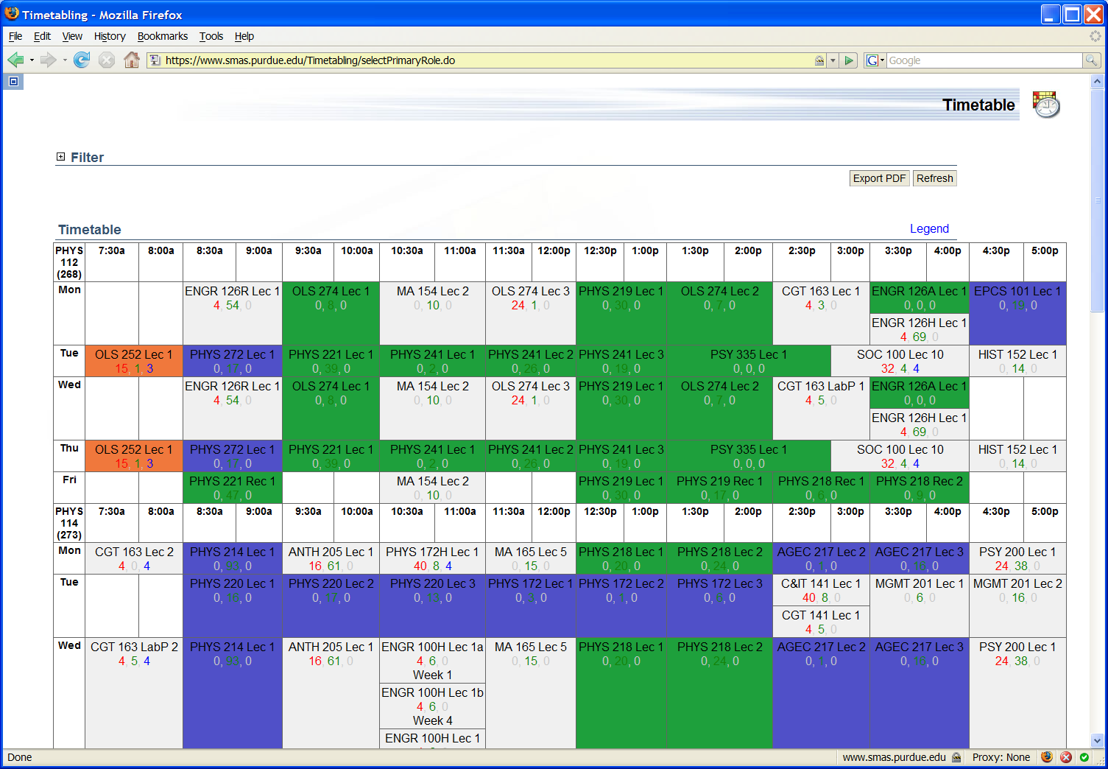Screen dimensions: 1108x769
Task: Click the Export PDF button
Action: 879,178
